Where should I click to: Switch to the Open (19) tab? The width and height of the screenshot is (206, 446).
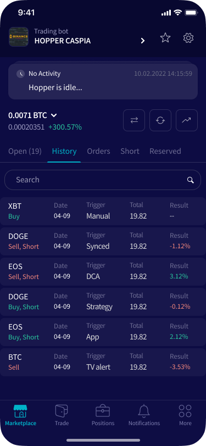point(25,152)
